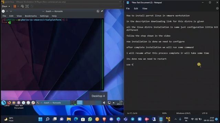Pause the virtual machine in VMware
This screenshot has width=220, height=123.
pyautogui.click(x=14, y=6)
